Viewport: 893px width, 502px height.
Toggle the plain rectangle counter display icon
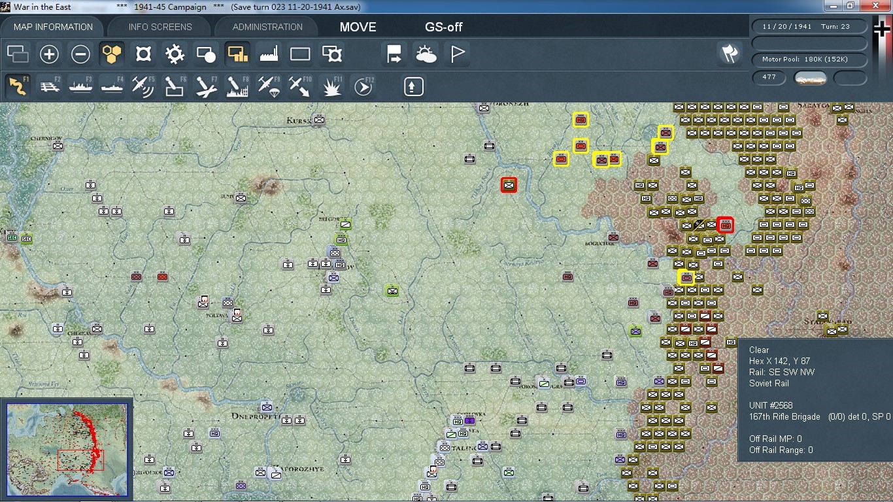(300, 54)
